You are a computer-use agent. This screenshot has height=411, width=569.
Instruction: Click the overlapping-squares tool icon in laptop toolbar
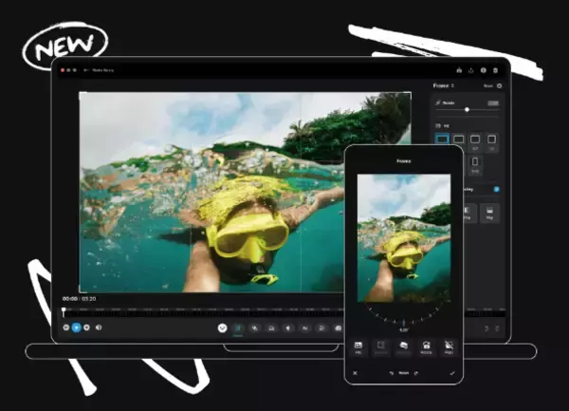255,328
